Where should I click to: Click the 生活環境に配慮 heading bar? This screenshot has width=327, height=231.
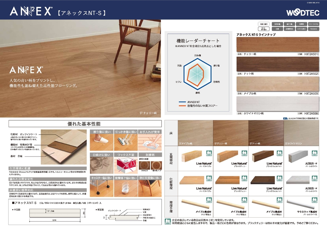click(47, 168)
